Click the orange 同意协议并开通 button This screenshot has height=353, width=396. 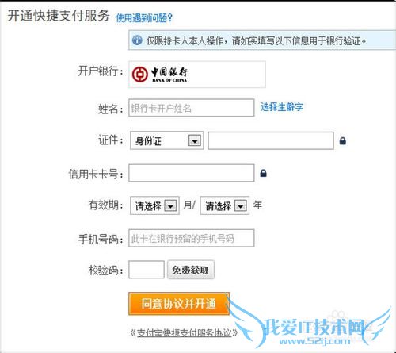point(179,304)
